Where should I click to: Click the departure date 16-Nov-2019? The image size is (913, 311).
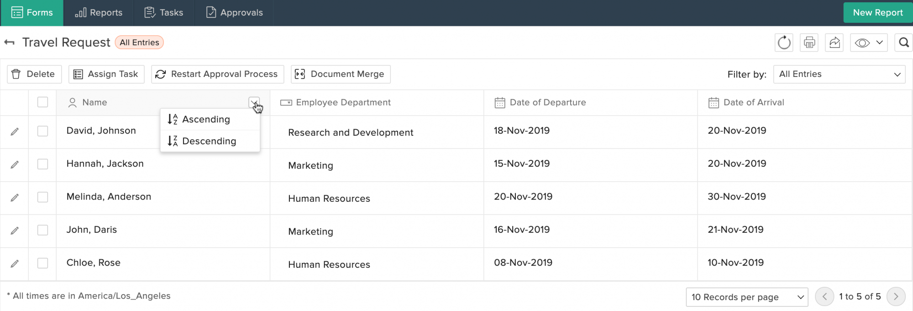coord(522,229)
